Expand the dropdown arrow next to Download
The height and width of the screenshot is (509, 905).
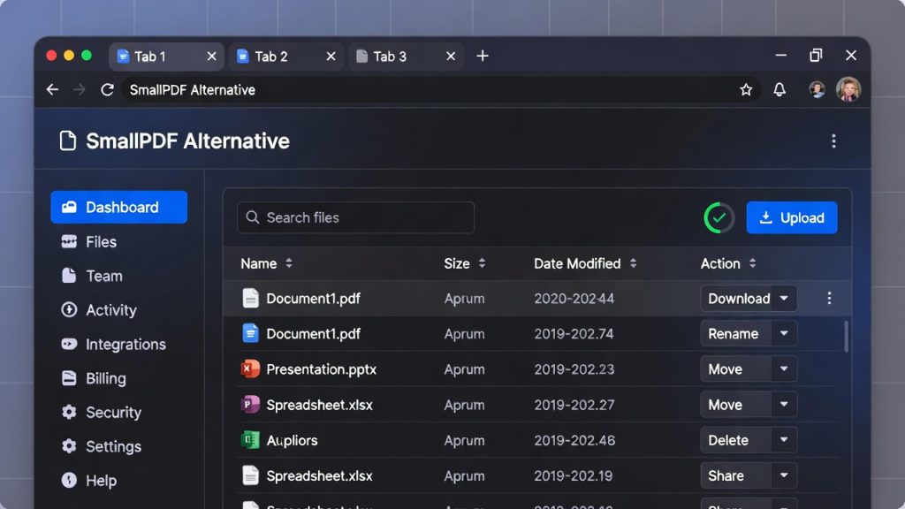tap(784, 299)
